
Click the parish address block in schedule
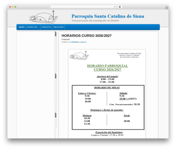coord(129,55)
